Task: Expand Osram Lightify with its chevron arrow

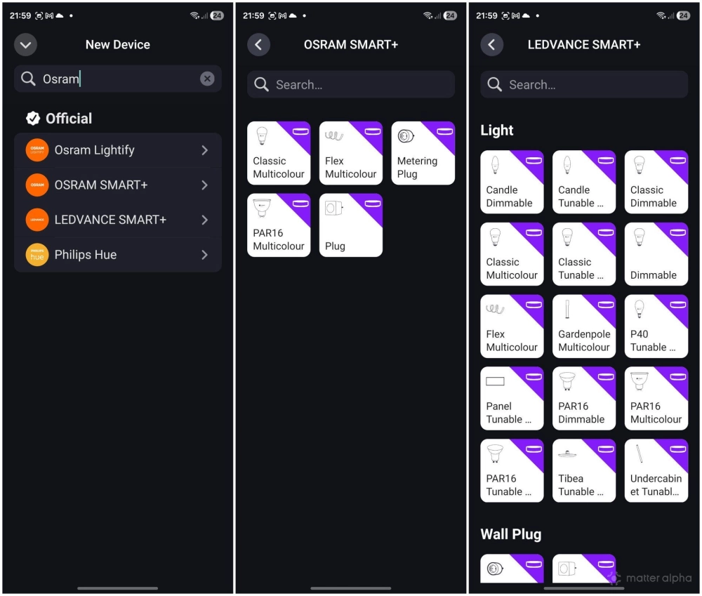Action: [204, 150]
